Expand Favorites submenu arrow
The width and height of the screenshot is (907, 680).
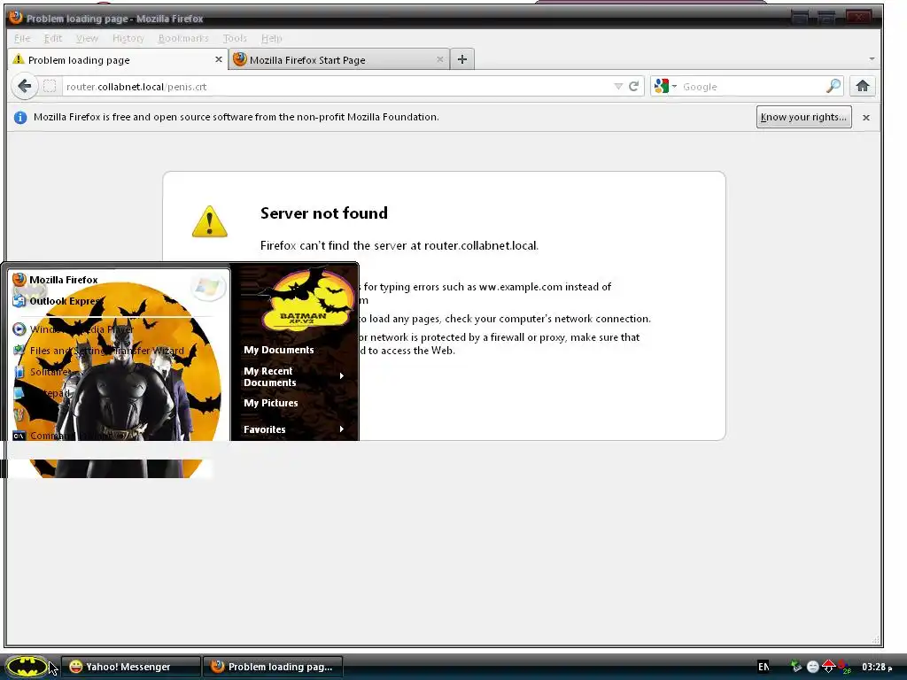coord(342,429)
